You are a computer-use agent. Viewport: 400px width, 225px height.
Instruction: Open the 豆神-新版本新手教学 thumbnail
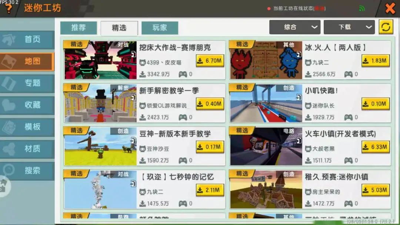pyautogui.click(x=100, y=147)
